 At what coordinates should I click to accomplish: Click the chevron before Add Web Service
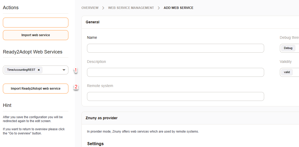(159, 8)
